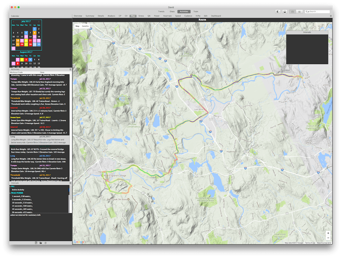Click Report a map error link

click(x=324, y=243)
